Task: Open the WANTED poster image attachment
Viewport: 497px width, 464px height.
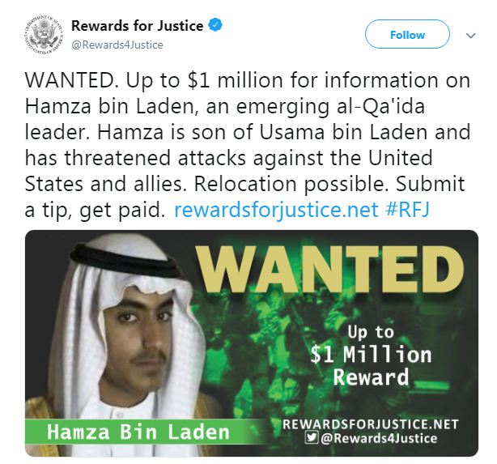Action: [x=252, y=343]
